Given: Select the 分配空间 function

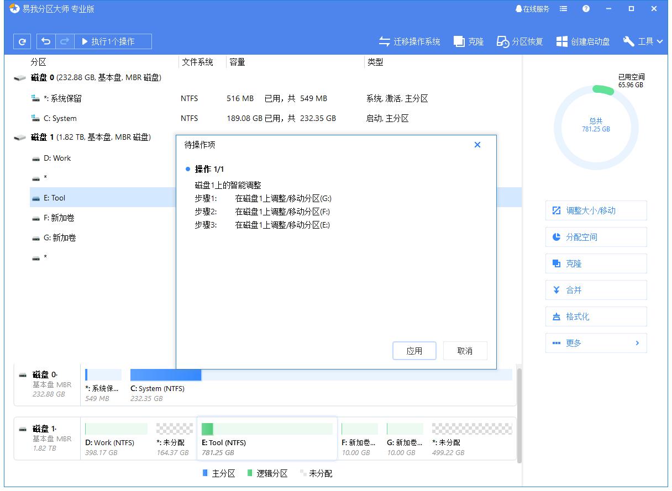Looking at the screenshot, I should coord(596,237).
